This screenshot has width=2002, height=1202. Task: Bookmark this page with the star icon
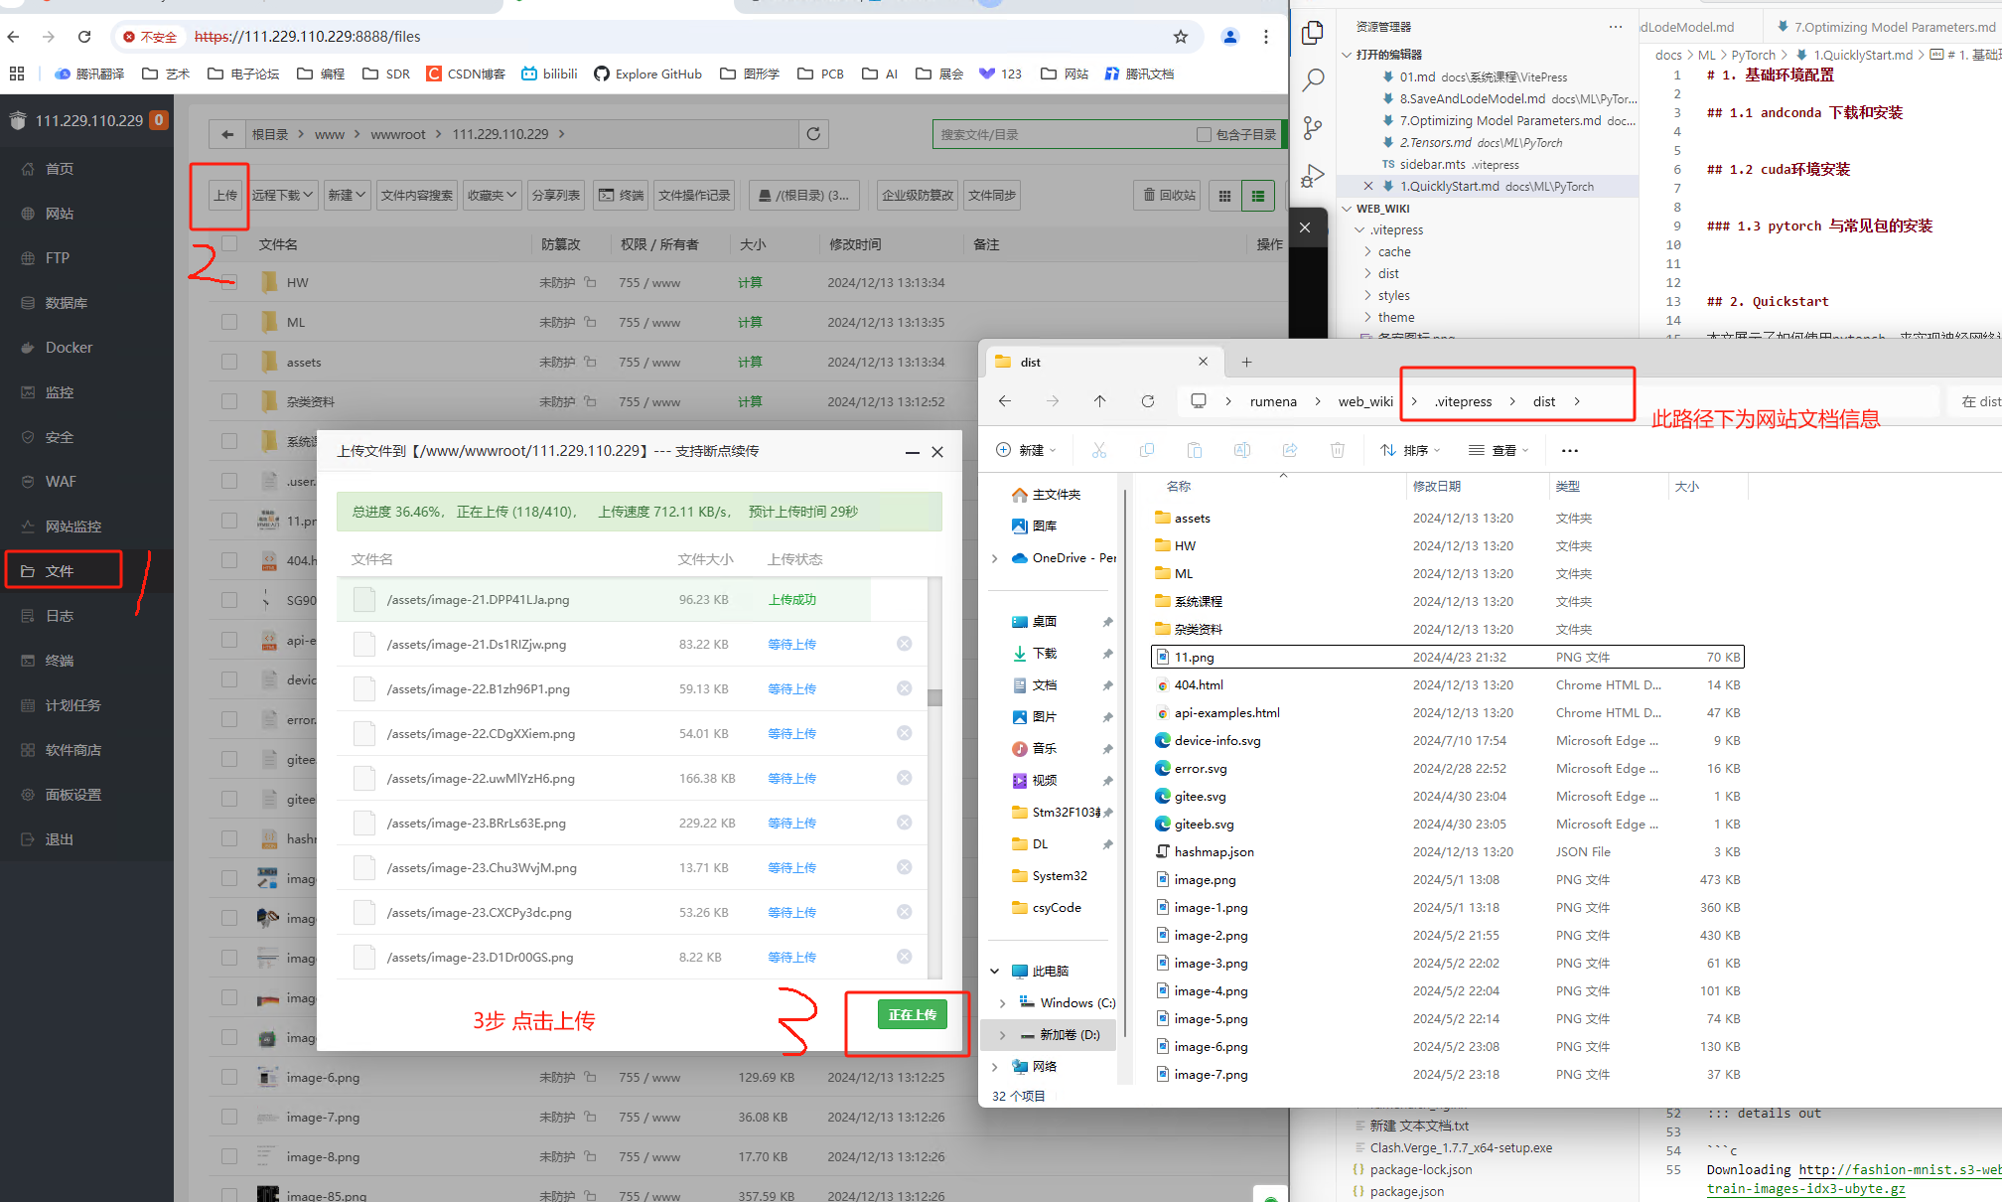point(1180,37)
